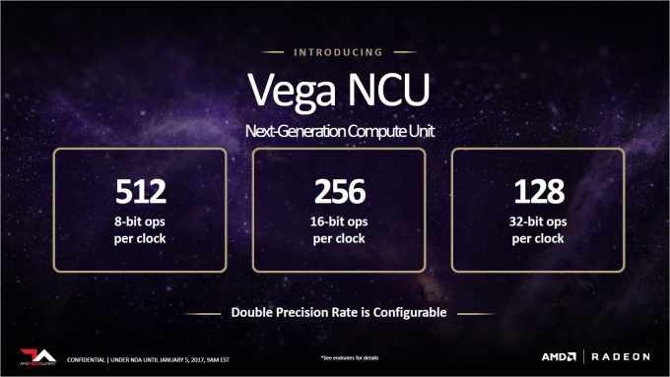Click the Vega NCU title

339,91
